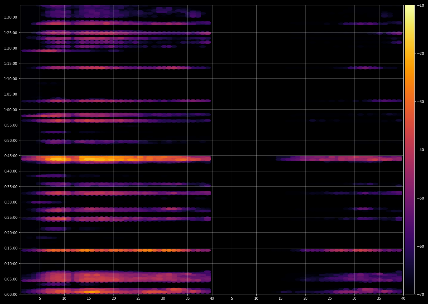The width and height of the screenshot is (428, 304).
Task: Click the 0:20:00 y-axis tick label
Action: (11, 233)
